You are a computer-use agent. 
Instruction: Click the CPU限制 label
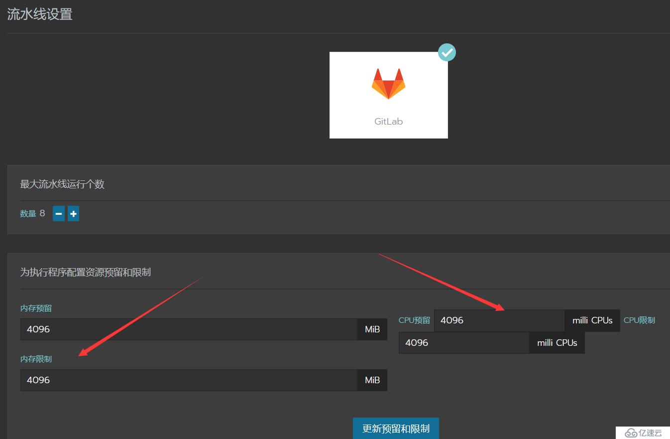coord(639,320)
